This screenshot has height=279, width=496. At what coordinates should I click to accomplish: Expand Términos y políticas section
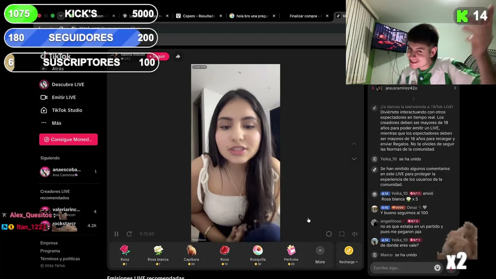pos(60,258)
